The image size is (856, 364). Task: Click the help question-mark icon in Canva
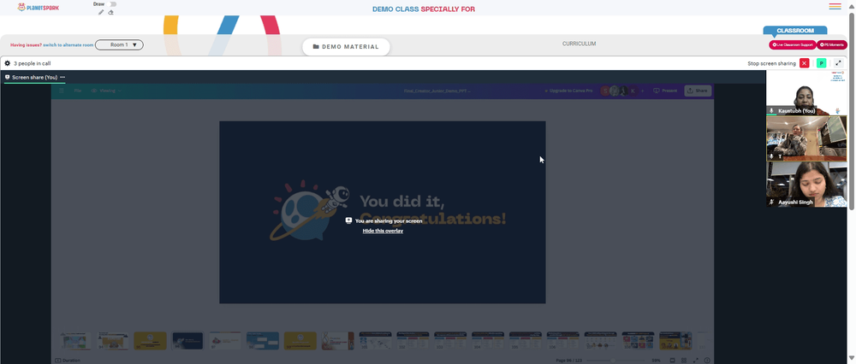point(707,361)
